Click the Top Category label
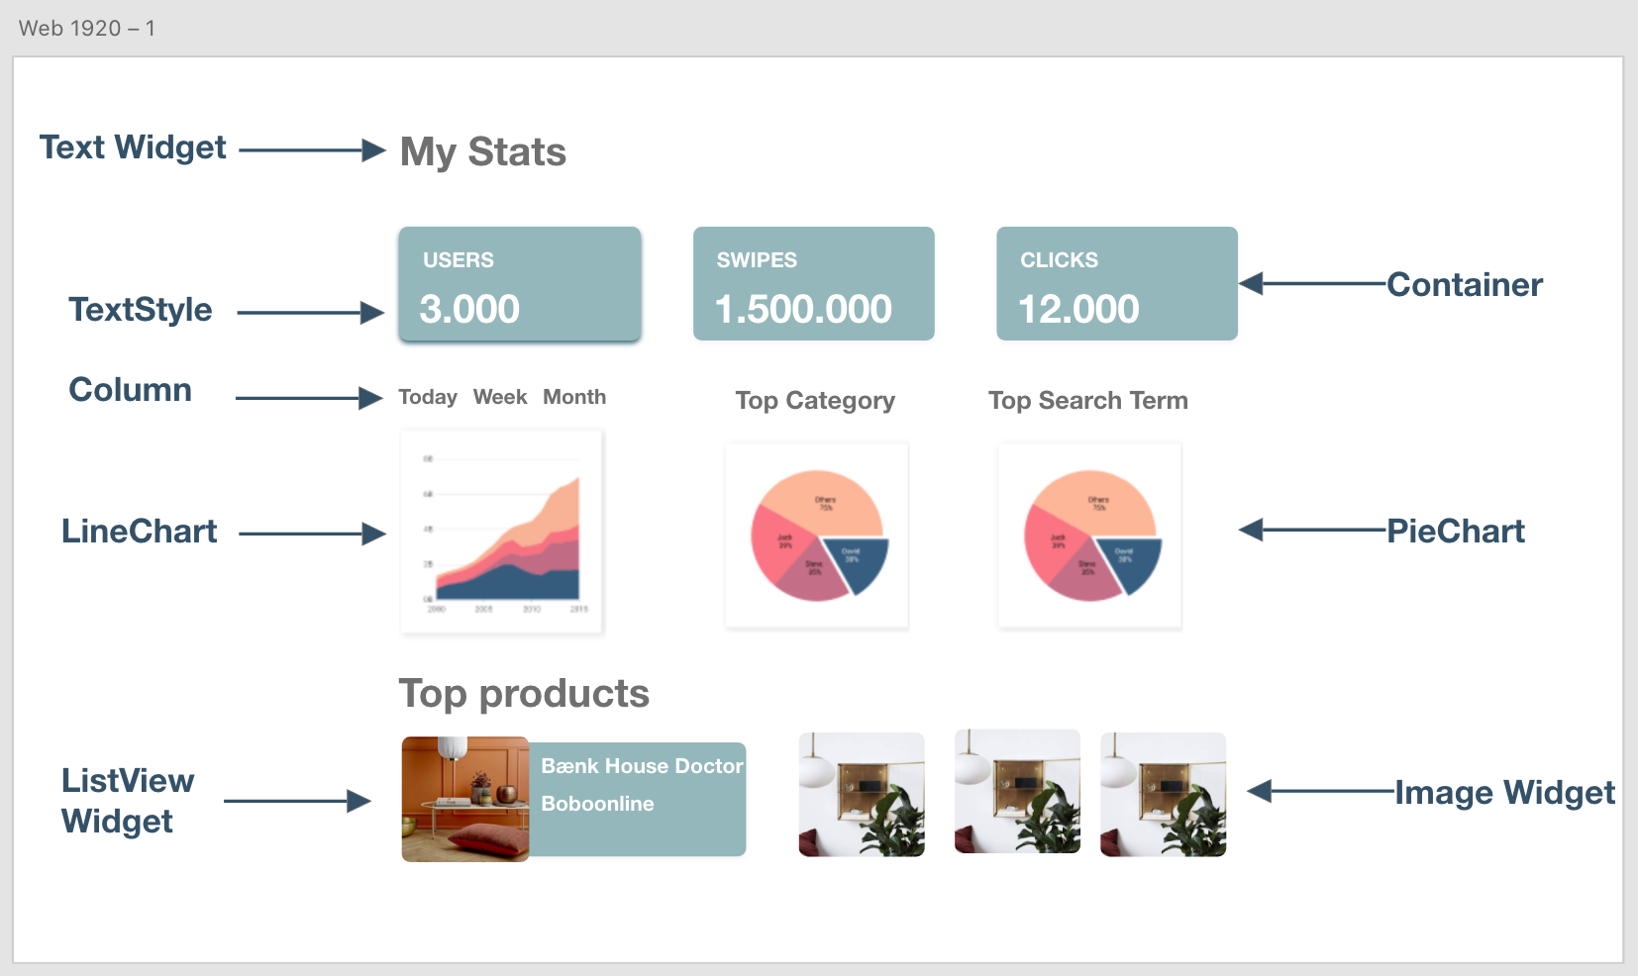Image resolution: width=1638 pixels, height=976 pixels. pos(815,401)
